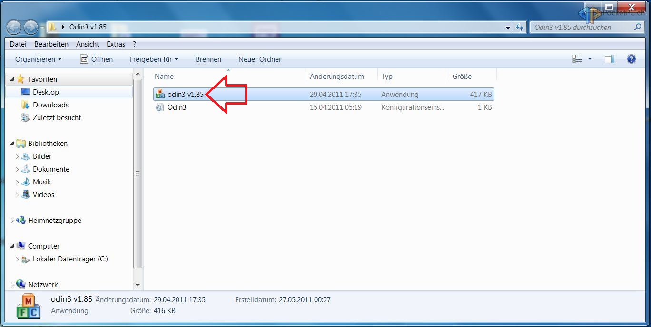
Task: Click the folder icon in address bar
Action: (x=53, y=27)
